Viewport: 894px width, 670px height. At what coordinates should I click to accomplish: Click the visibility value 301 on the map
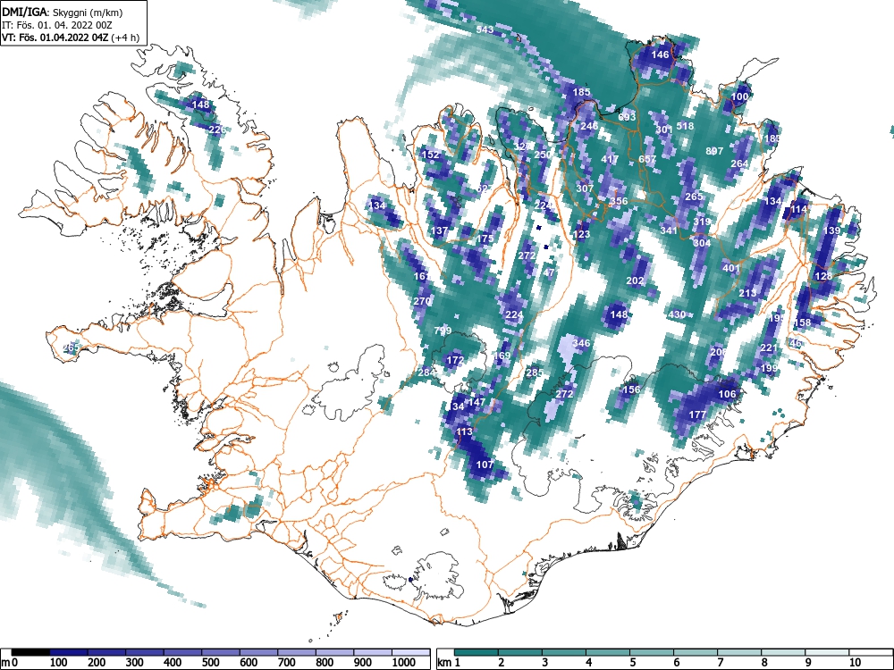[664, 130]
